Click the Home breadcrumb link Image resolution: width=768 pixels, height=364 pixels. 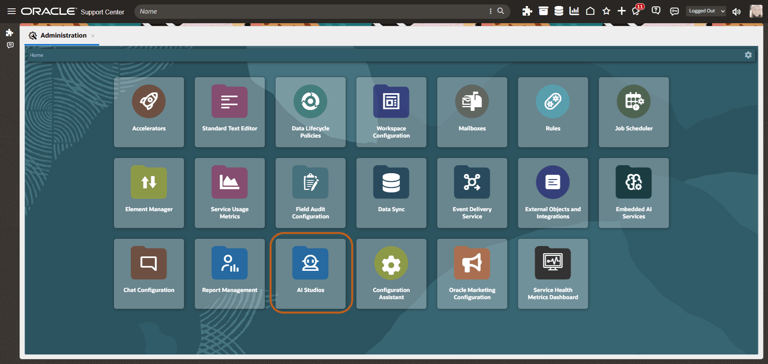[36, 55]
